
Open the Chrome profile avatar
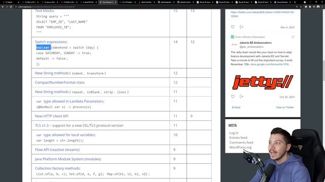(318, 7)
